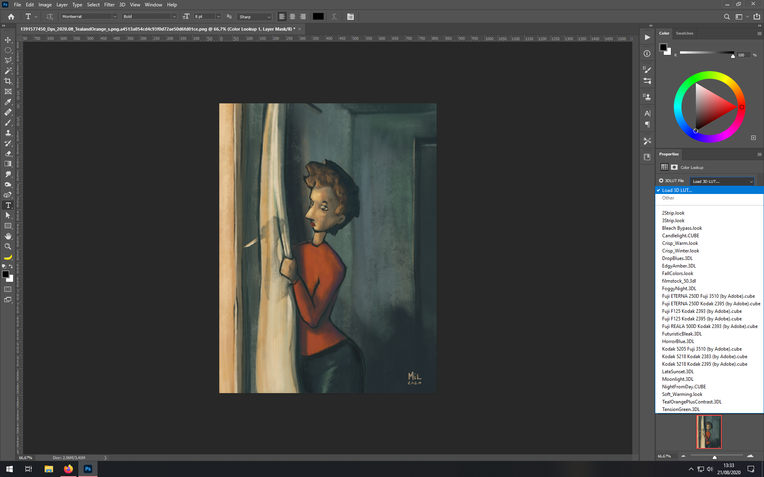Switch to the Swatches tab

click(x=684, y=33)
